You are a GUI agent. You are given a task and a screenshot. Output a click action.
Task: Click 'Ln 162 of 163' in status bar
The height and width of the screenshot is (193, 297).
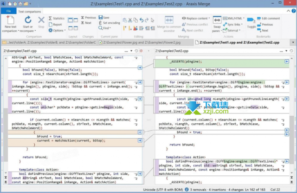[255, 189]
